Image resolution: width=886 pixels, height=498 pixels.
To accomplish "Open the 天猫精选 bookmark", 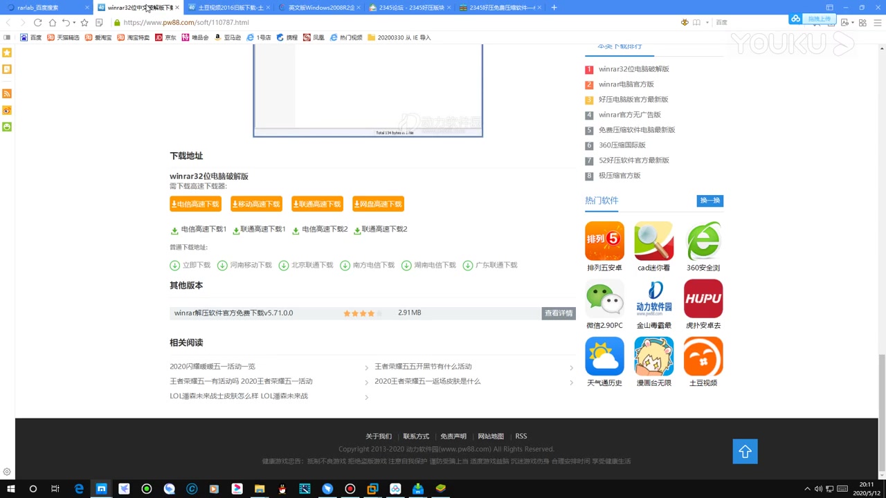I will [x=63, y=37].
